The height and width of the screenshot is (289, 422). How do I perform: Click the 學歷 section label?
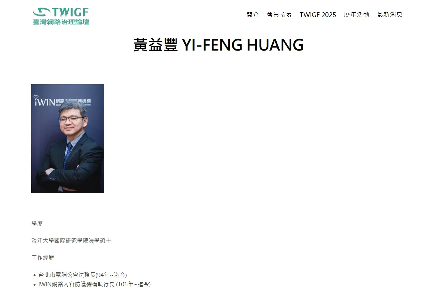click(x=37, y=224)
